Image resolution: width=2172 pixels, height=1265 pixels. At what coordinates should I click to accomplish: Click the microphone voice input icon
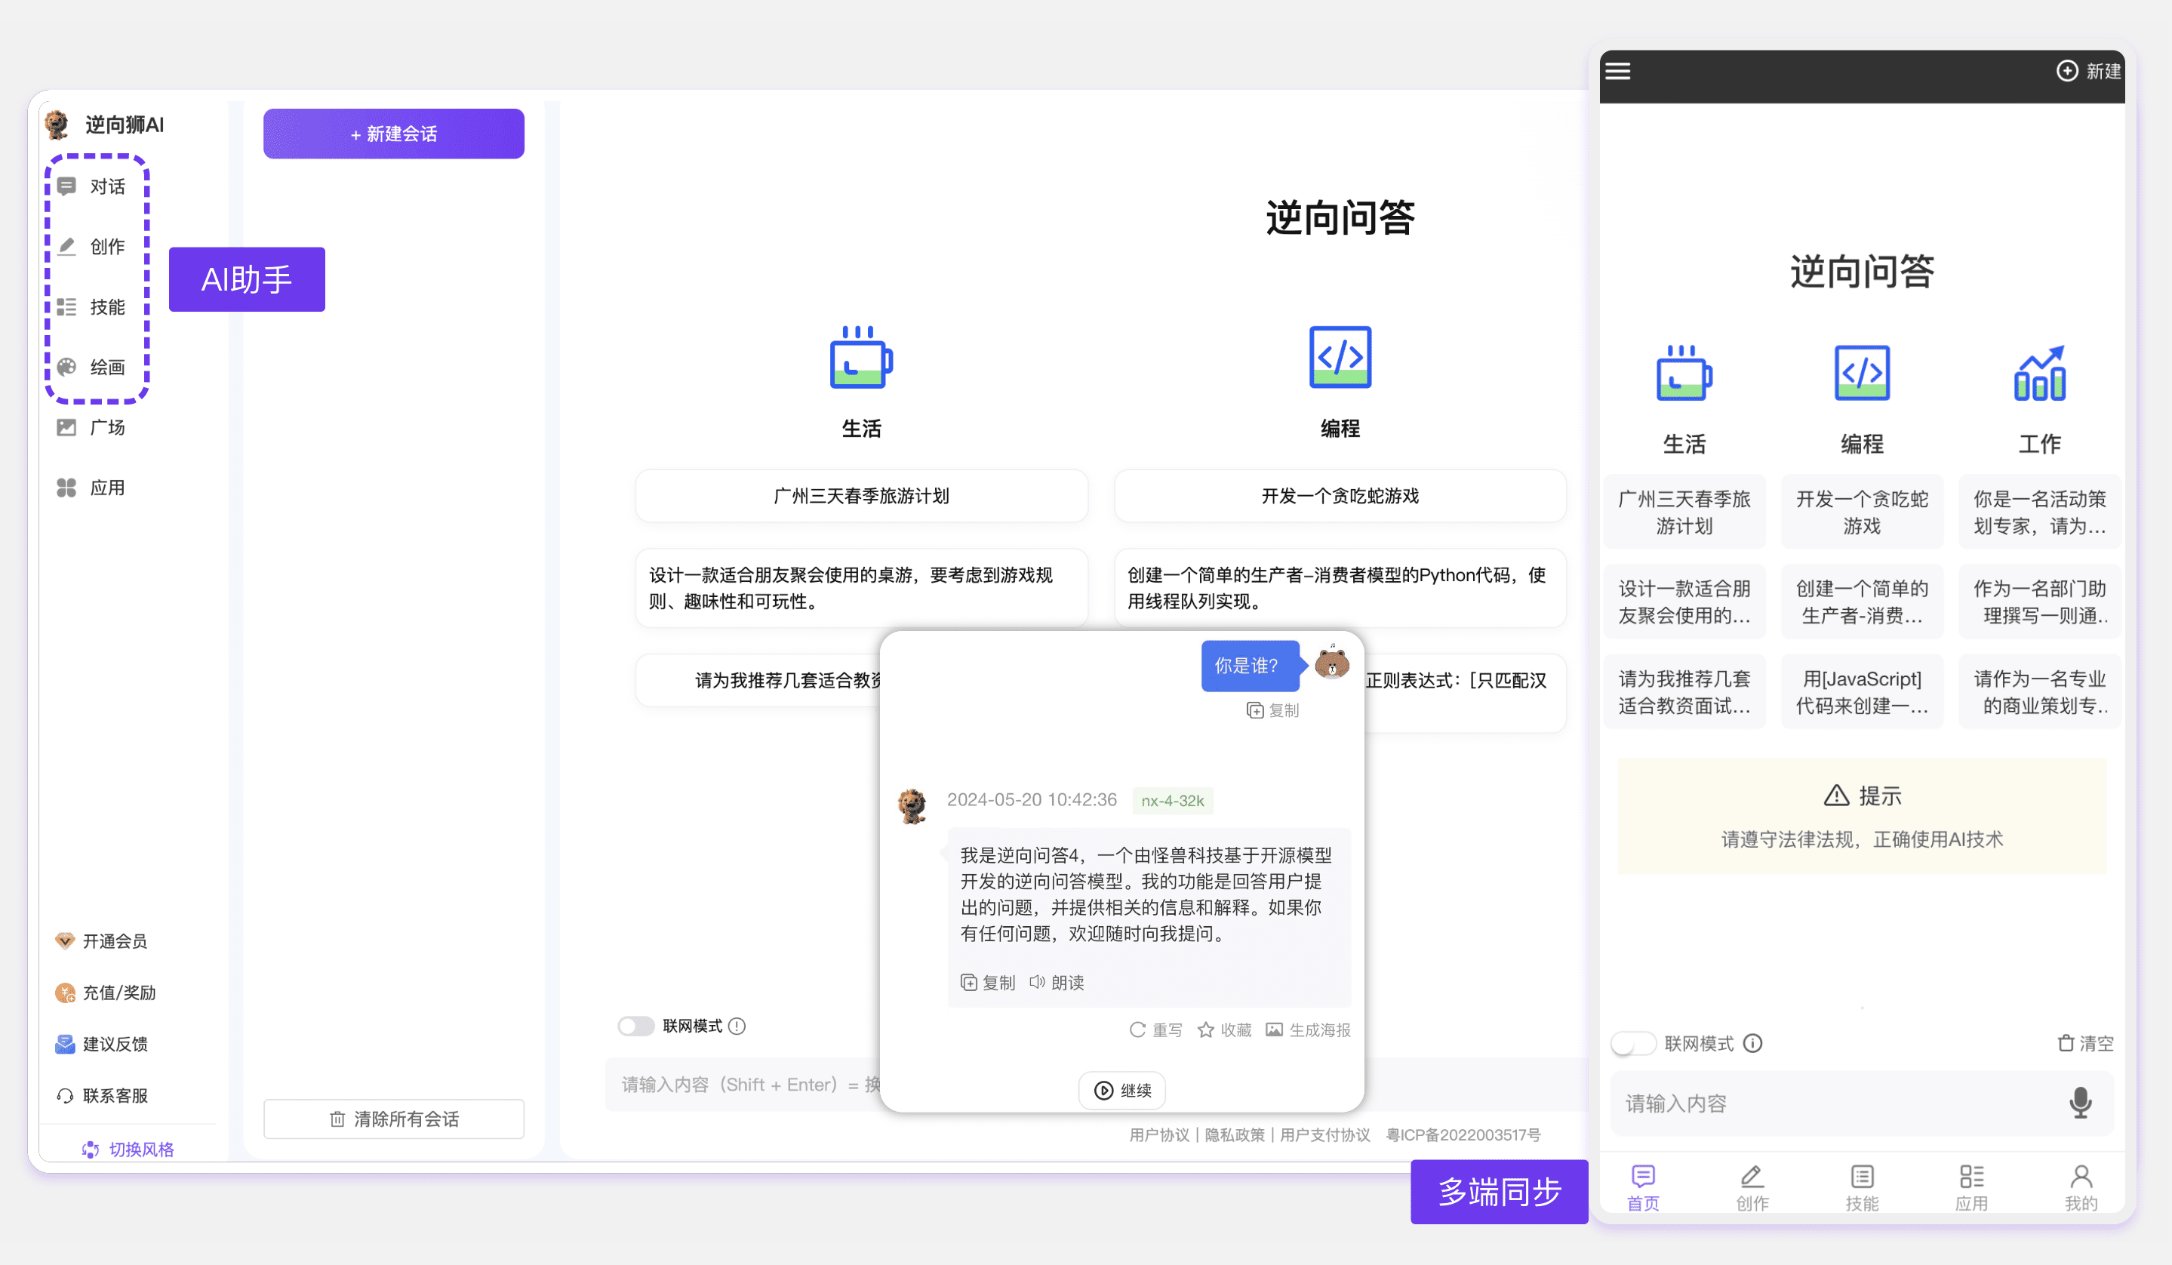point(2081,1103)
